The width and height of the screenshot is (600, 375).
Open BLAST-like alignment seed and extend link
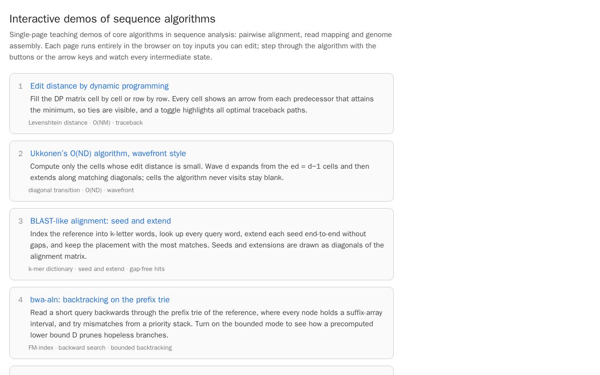100,221
